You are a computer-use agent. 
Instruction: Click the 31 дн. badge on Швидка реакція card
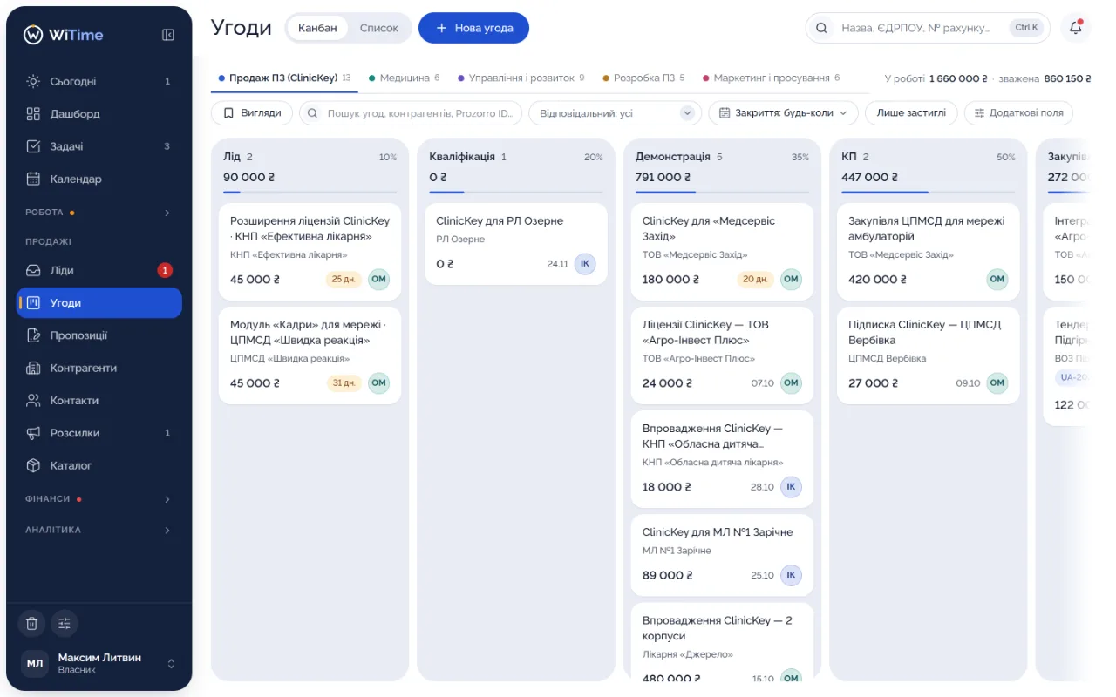coord(344,383)
